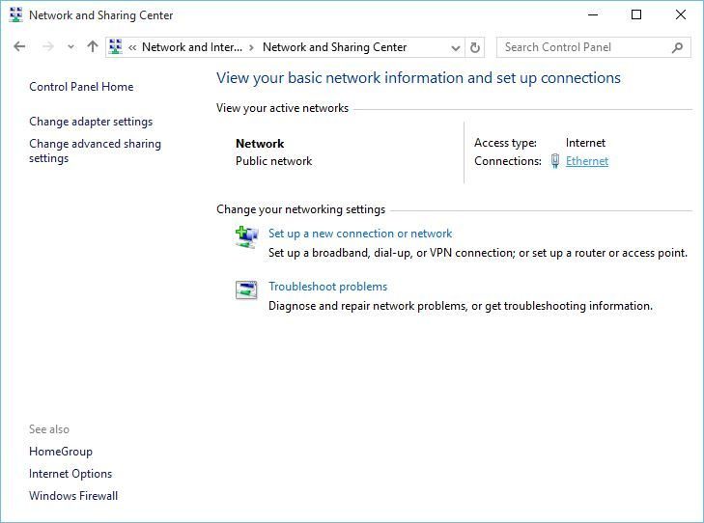The image size is (704, 523).
Task: Select Network and Sharing Center breadcrumb
Action: (x=334, y=46)
